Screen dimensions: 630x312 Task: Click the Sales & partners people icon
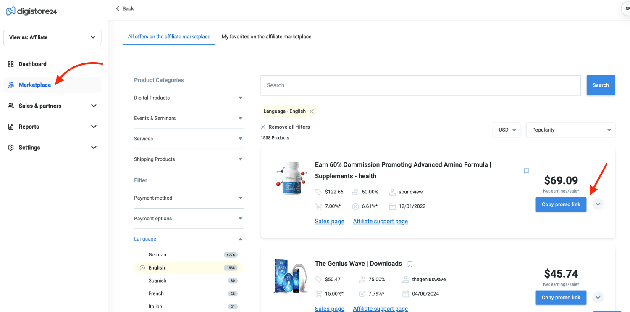[x=11, y=106]
